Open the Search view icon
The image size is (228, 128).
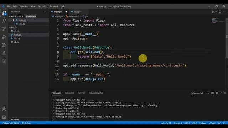tap(4, 21)
